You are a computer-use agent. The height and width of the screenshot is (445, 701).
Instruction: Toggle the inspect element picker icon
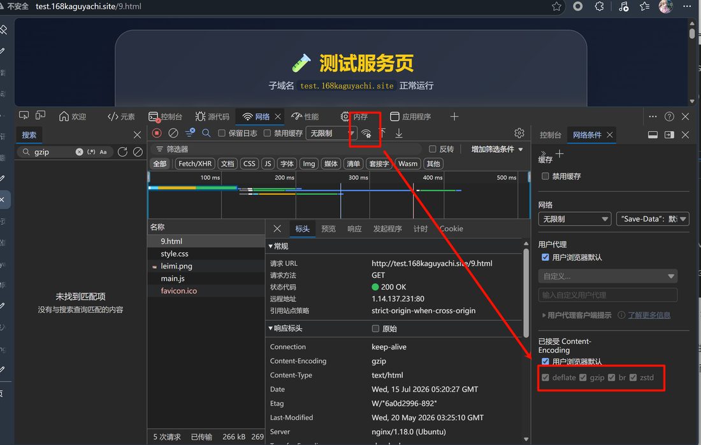click(24, 116)
